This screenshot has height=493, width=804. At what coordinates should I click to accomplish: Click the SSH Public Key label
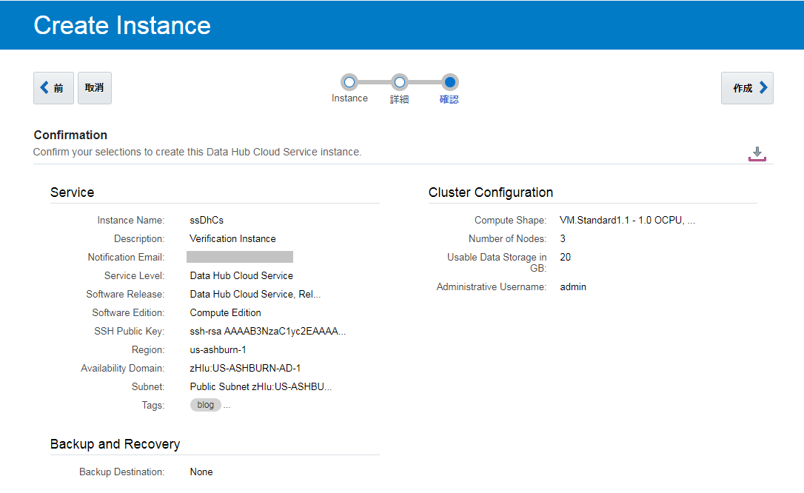tap(130, 331)
